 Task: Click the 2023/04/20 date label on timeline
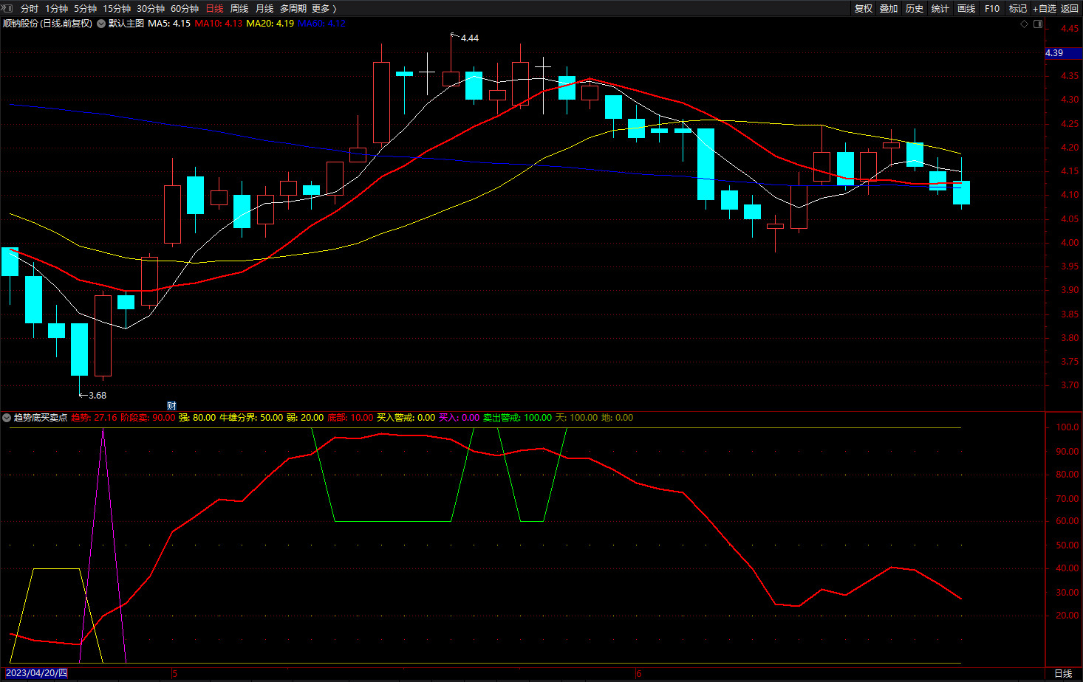pos(36,673)
